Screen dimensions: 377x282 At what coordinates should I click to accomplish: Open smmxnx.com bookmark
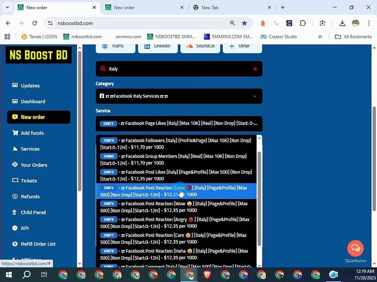point(128,37)
